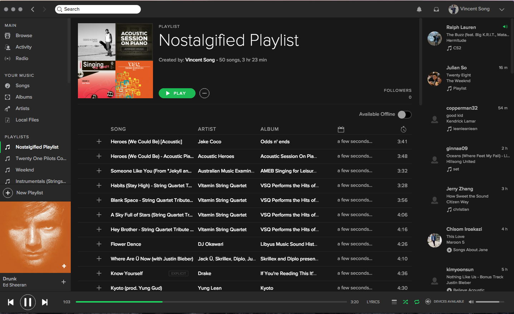Select the Nostalgified Playlist in sidebar
The height and width of the screenshot is (314, 514).
coord(37,147)
